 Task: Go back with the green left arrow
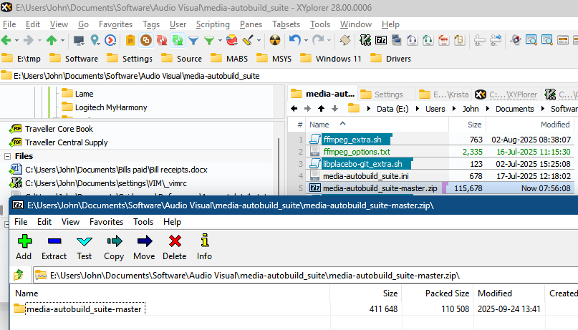click(6, 40)
